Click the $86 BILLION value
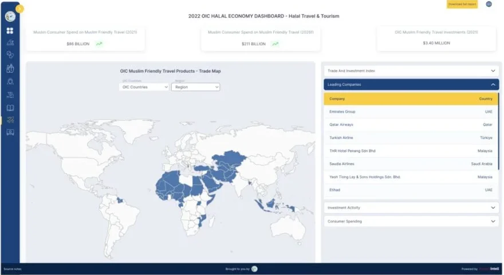 [78, 44]
